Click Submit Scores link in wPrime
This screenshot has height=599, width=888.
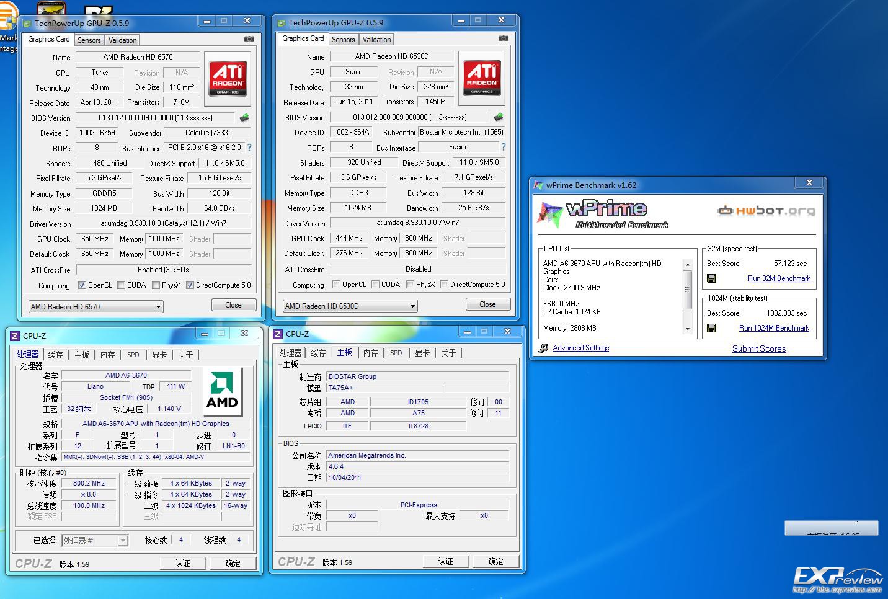pos(759,348)
